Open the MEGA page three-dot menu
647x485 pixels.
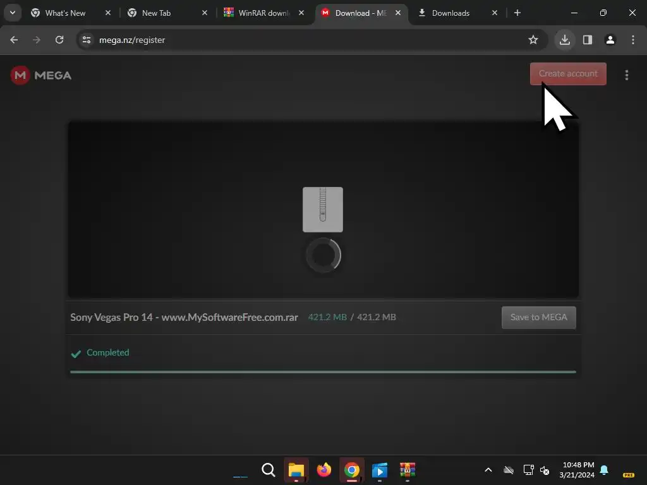click(627, 75)
